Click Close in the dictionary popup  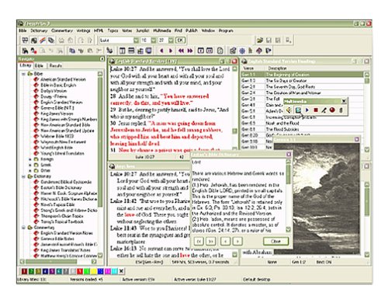[x=275, y=241]
